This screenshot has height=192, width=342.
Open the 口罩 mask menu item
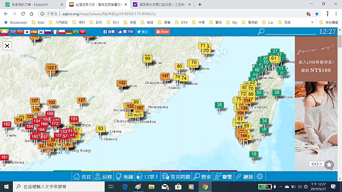(x=148, y=176)
